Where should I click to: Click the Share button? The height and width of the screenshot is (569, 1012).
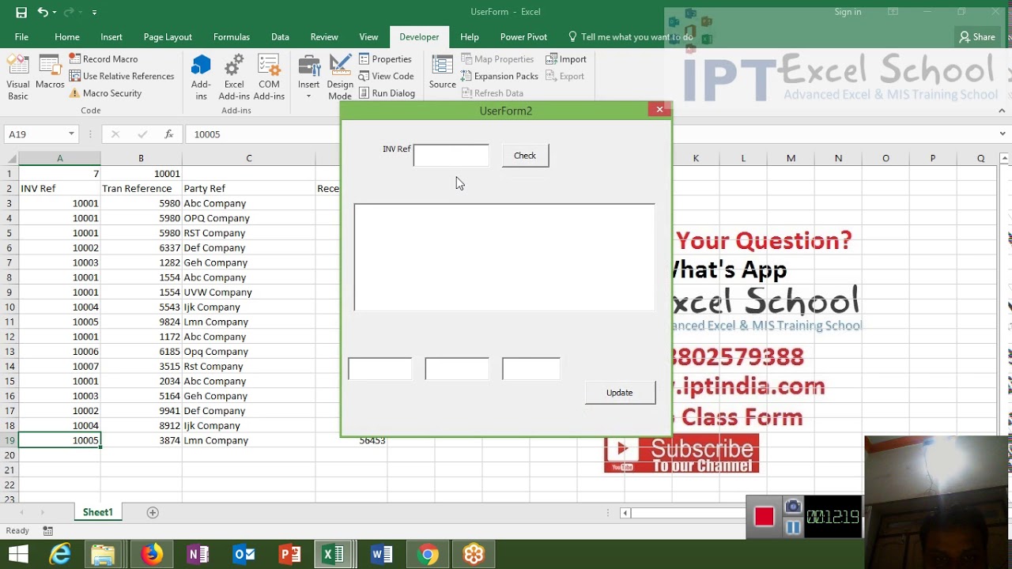point(977,37)
